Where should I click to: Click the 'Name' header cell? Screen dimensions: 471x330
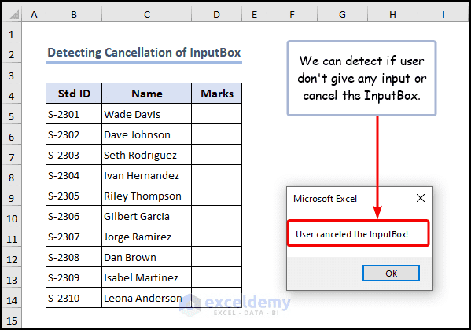(x=146, y=93)
